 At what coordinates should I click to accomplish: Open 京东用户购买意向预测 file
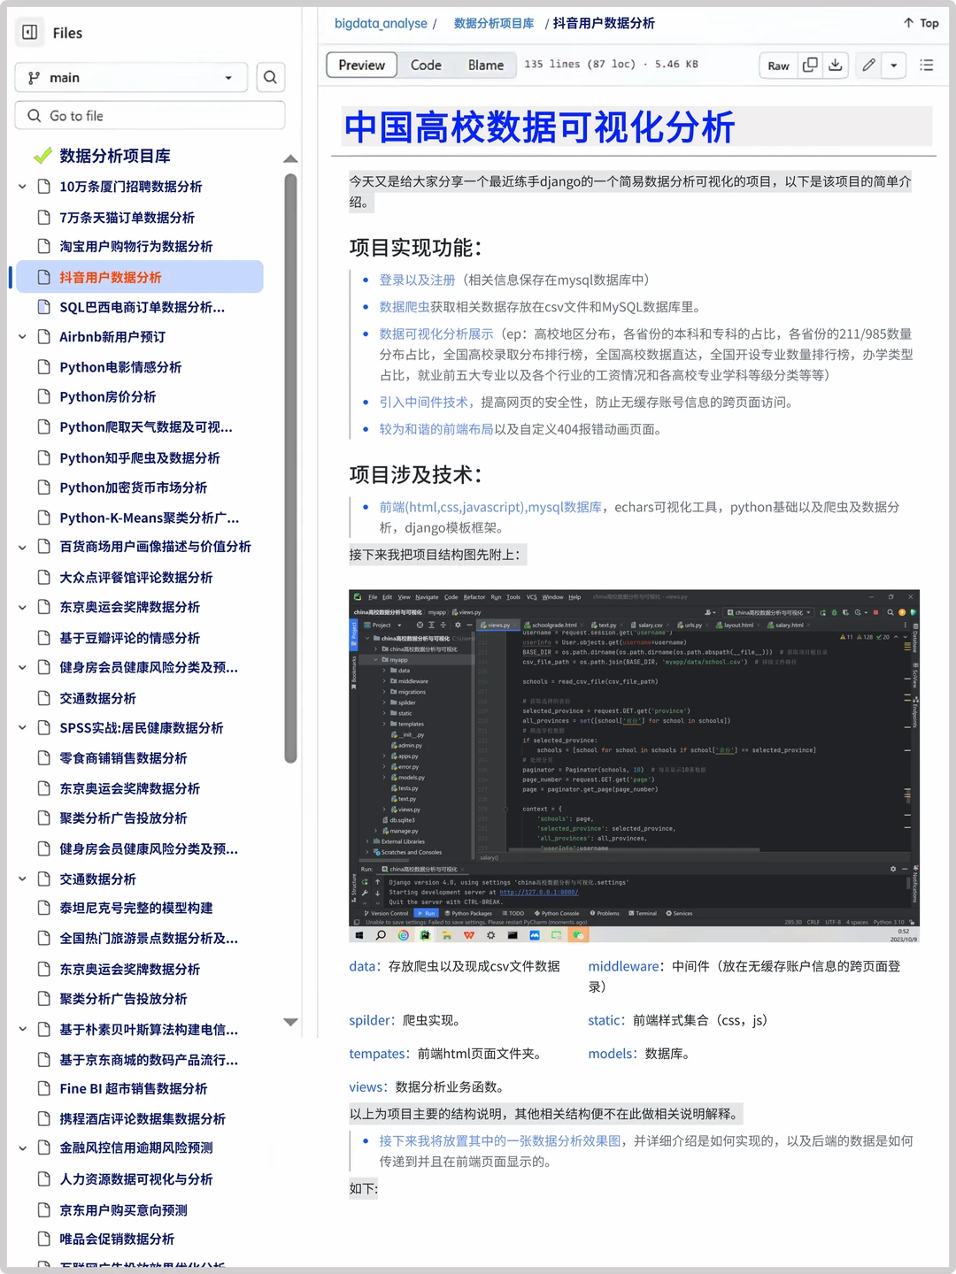click(123, 1210)
